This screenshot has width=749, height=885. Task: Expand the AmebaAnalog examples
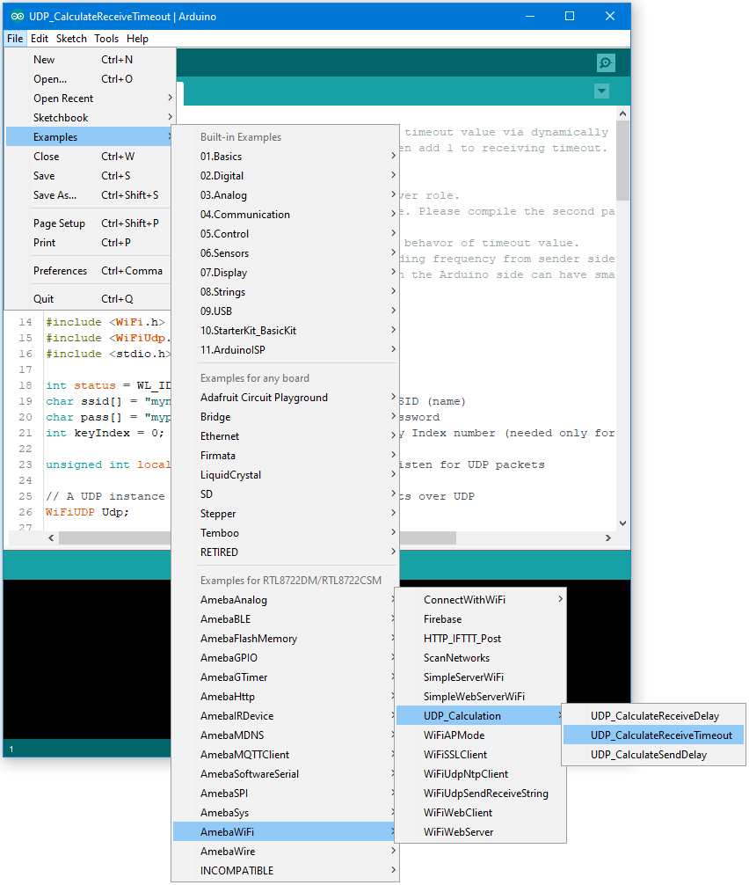click(286, 600)
